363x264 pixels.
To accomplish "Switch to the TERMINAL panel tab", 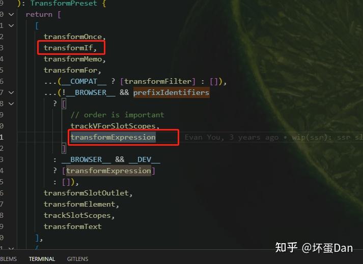I will coord(42,259).
